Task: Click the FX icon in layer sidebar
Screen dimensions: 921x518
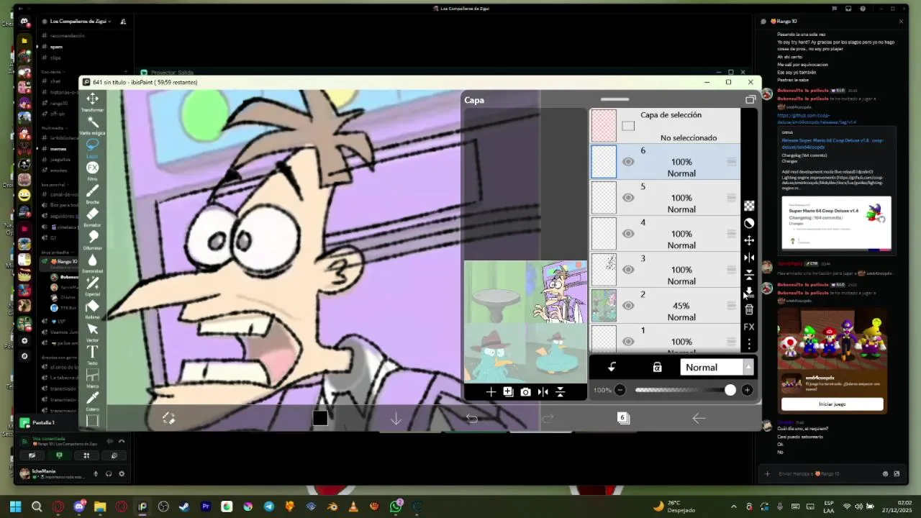Action: pyautogui.click(x=749, y=327)
